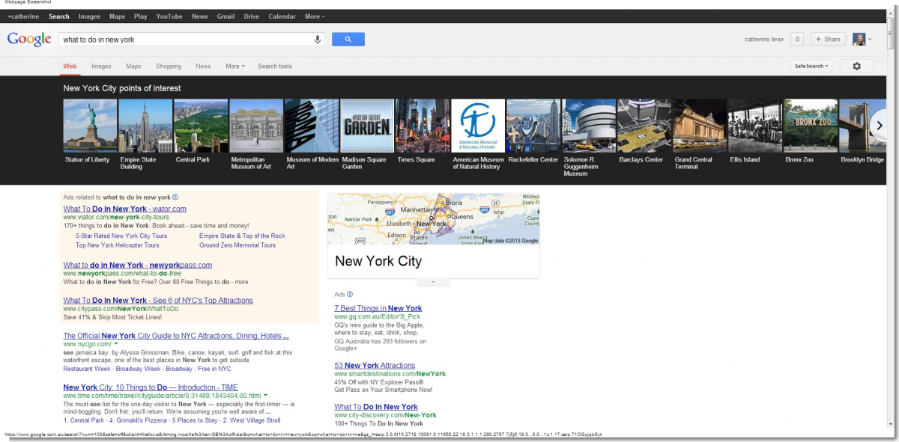Click +catherine in the black navigation bar
Viewport: 899px width, 442px height.
[24, 16]
